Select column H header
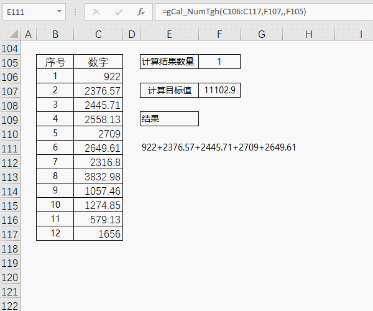The height and width of the screenshot is (311, 373). (x=308, y=34)
